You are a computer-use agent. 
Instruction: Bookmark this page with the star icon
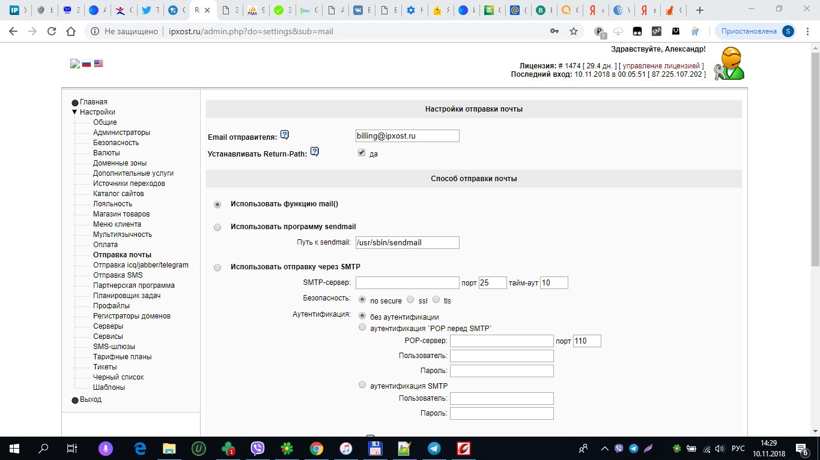[x=574, y=31]
